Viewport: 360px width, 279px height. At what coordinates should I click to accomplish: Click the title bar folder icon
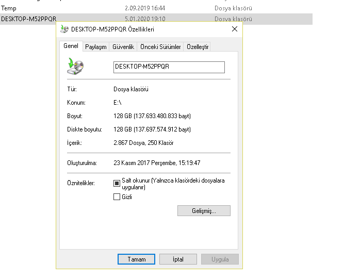click(x=64, y=29)
